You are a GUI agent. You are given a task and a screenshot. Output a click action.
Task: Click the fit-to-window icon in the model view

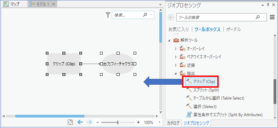click(x=71, y=122)
